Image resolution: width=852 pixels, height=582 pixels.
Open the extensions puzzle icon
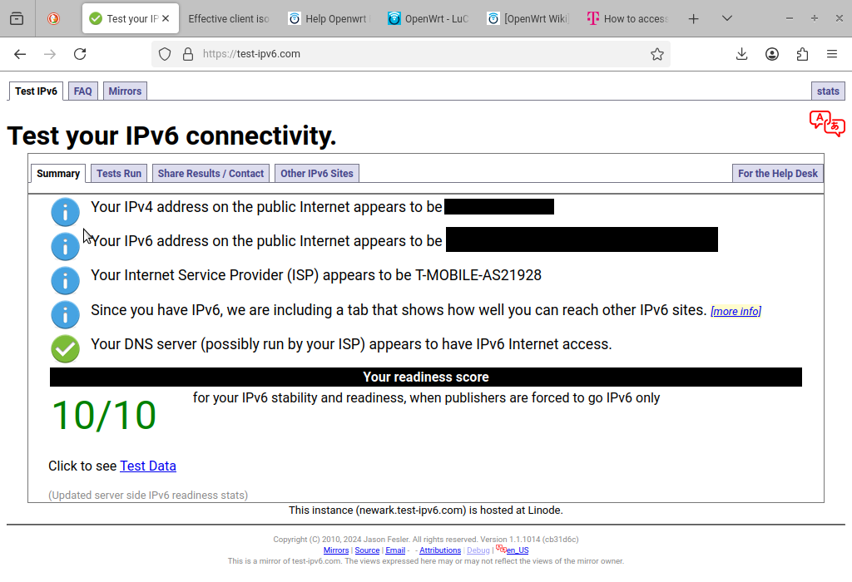point(802,54)
